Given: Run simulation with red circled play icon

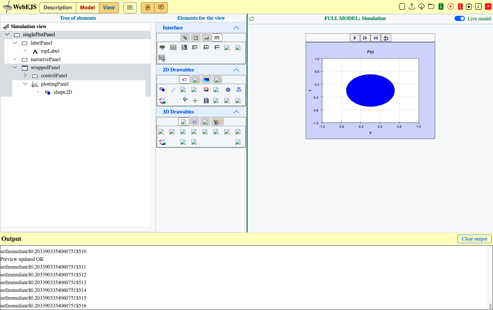Looking at the screenshot, I should 451,6.
